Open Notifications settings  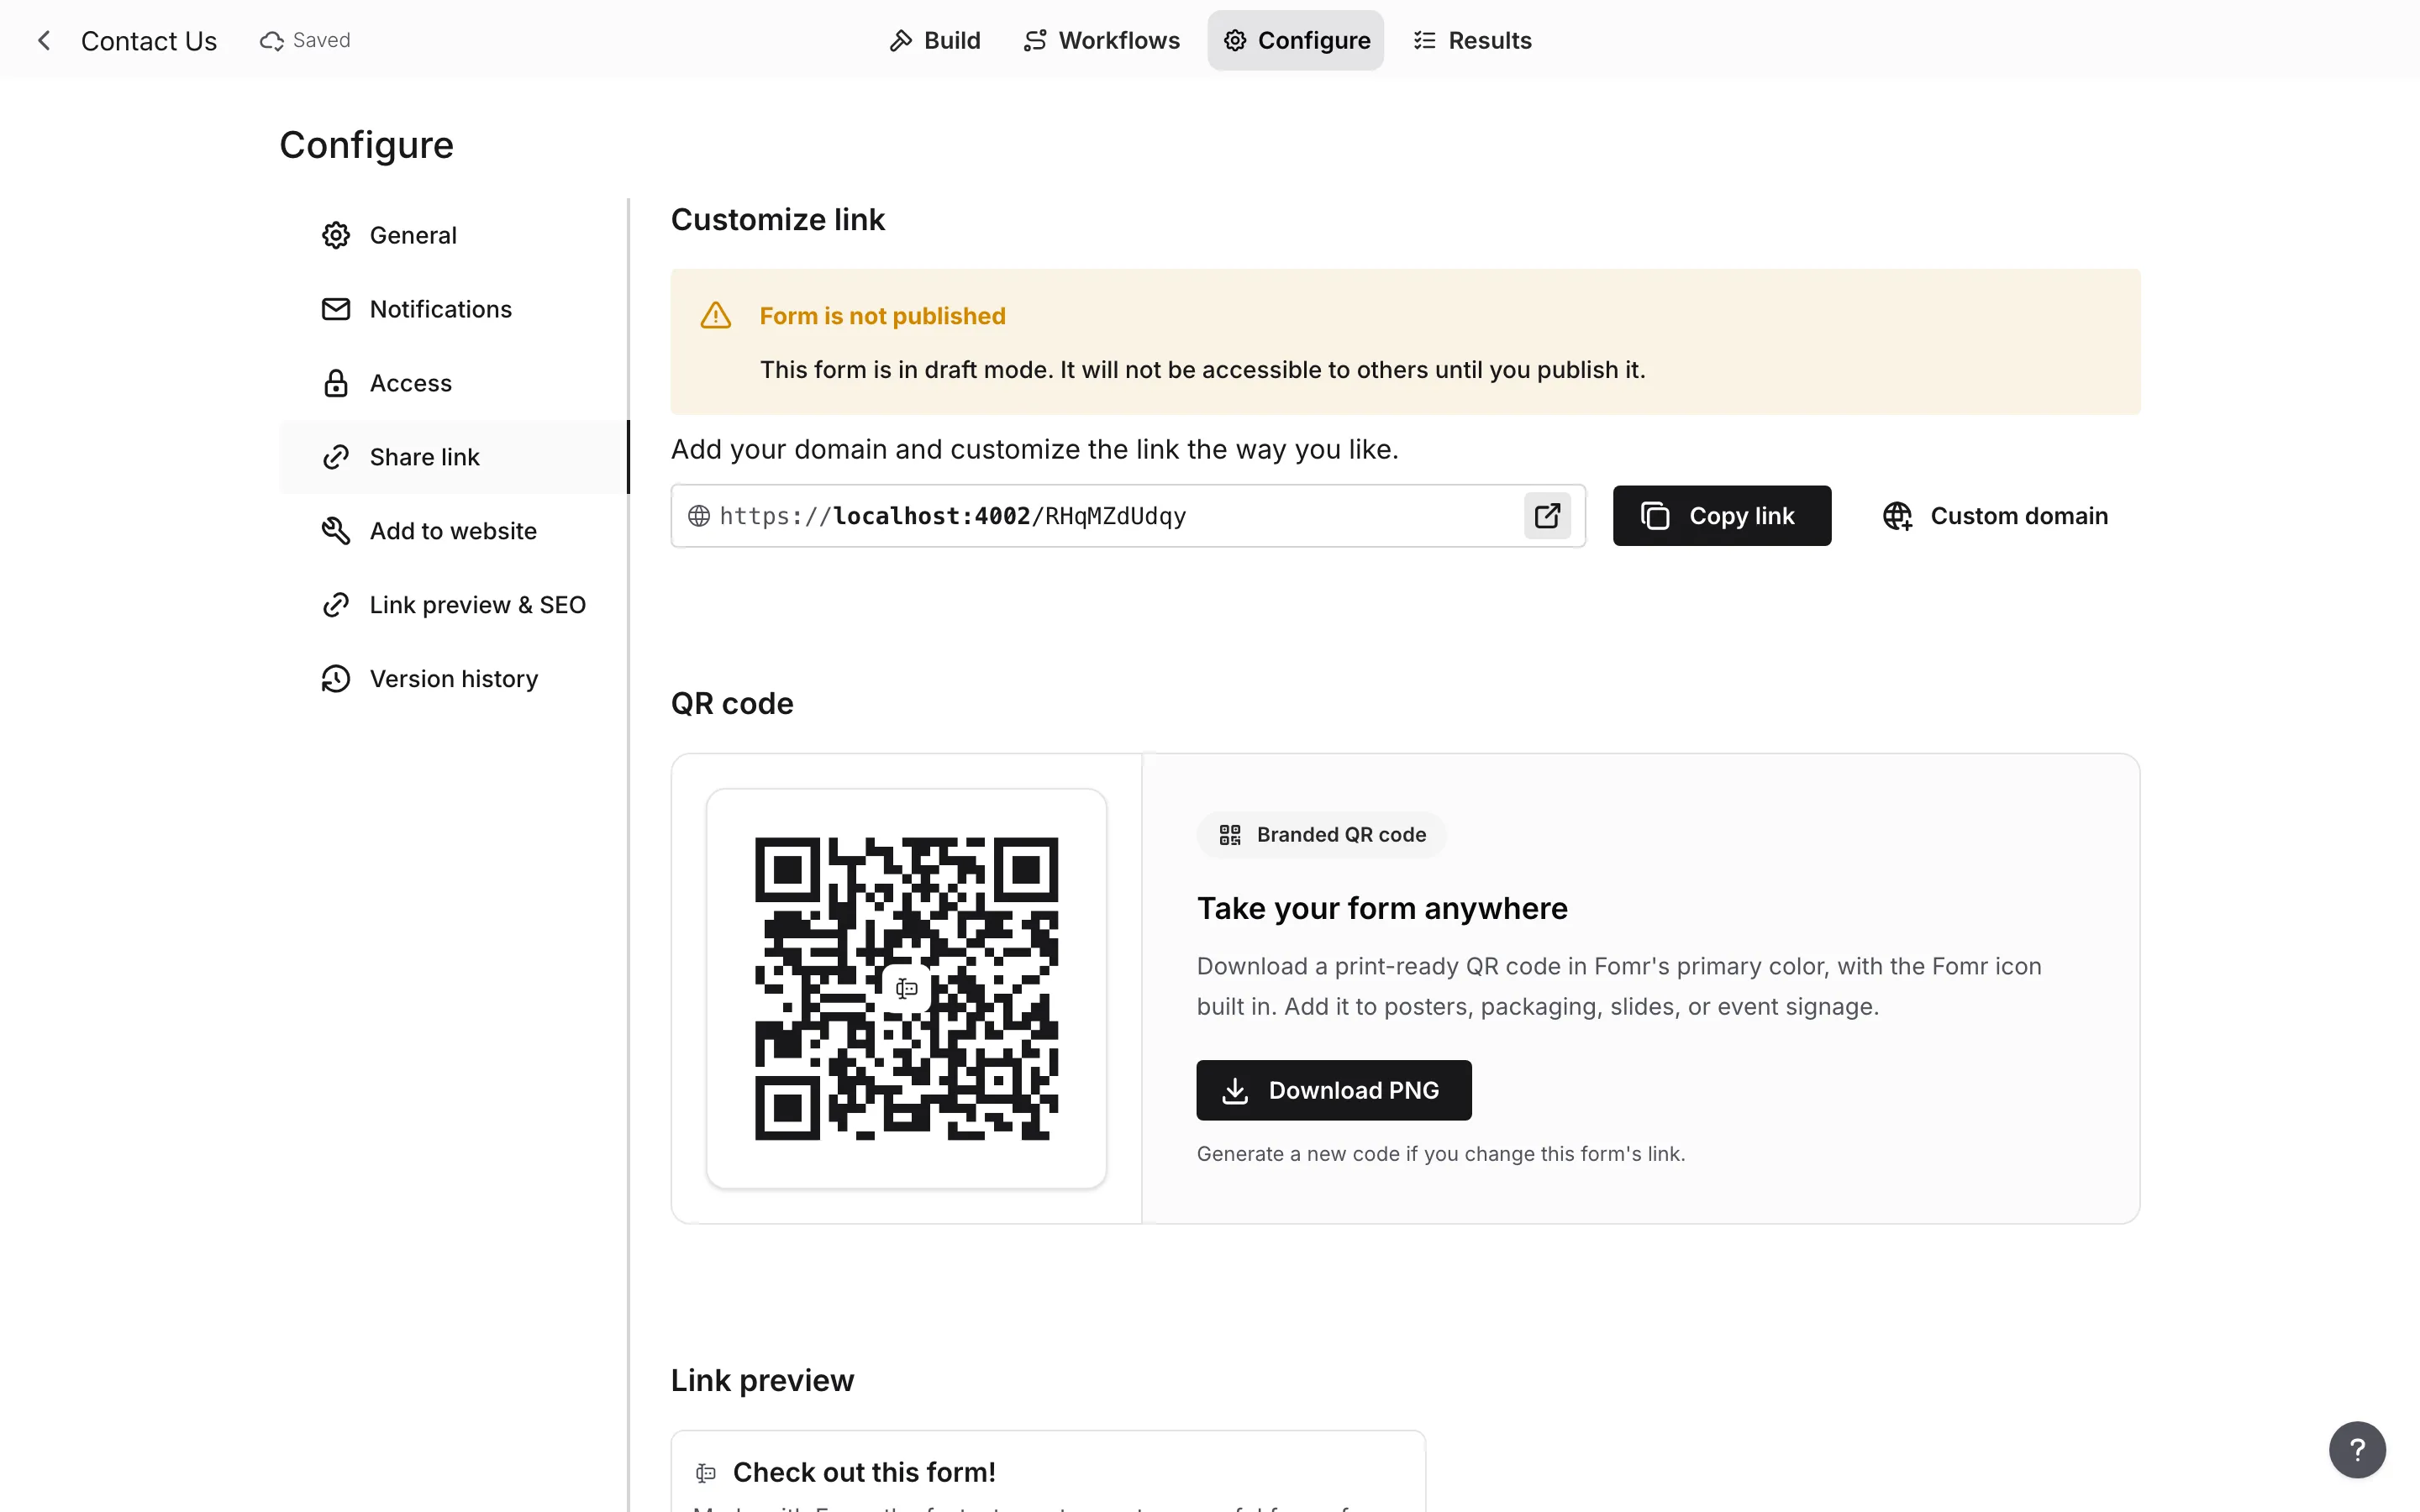(x=454, y=309)
